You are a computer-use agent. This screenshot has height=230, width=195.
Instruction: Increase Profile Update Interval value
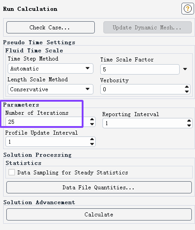coord(92,139)
